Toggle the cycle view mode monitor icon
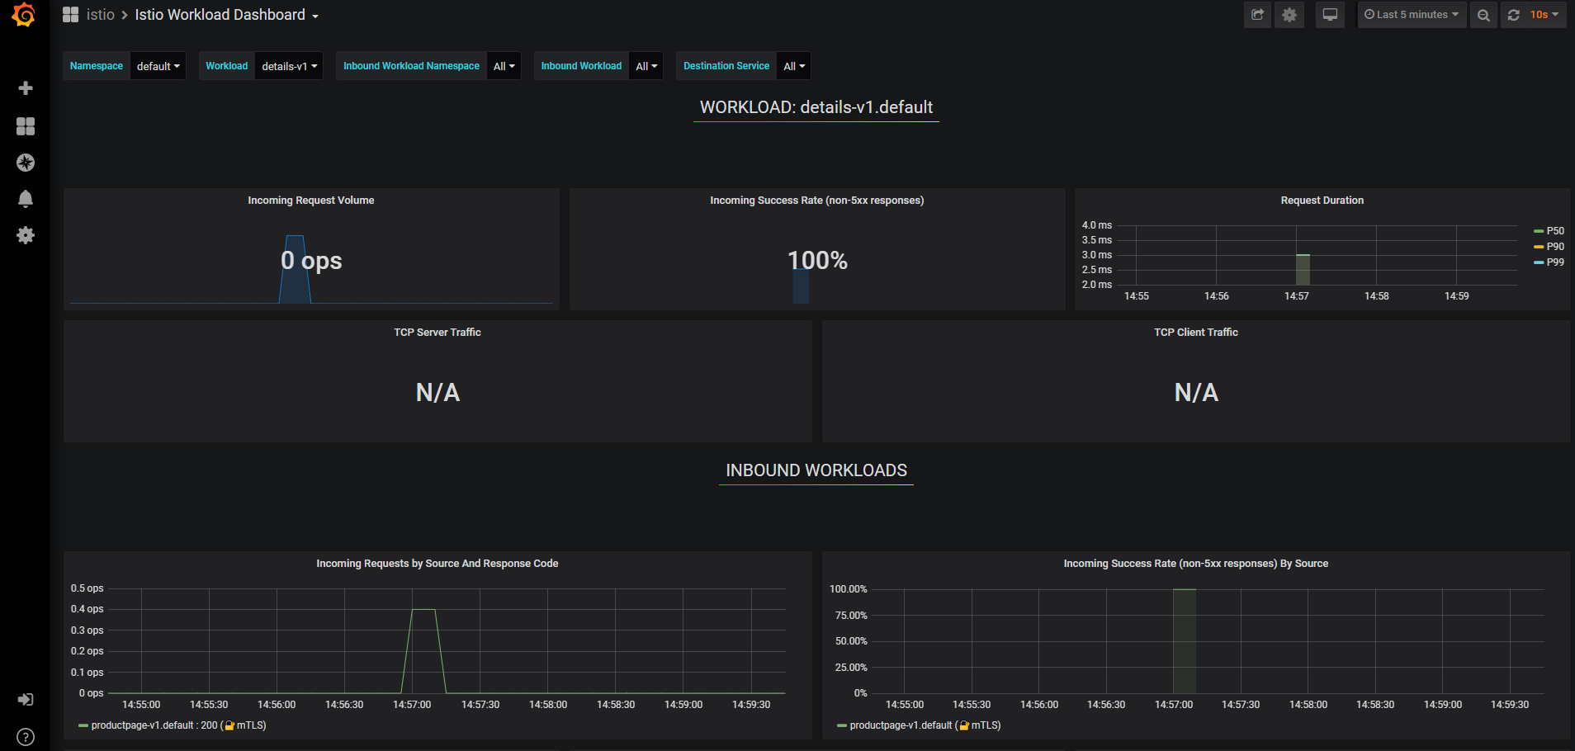Screen dimensions: 1575x751 1330,15
